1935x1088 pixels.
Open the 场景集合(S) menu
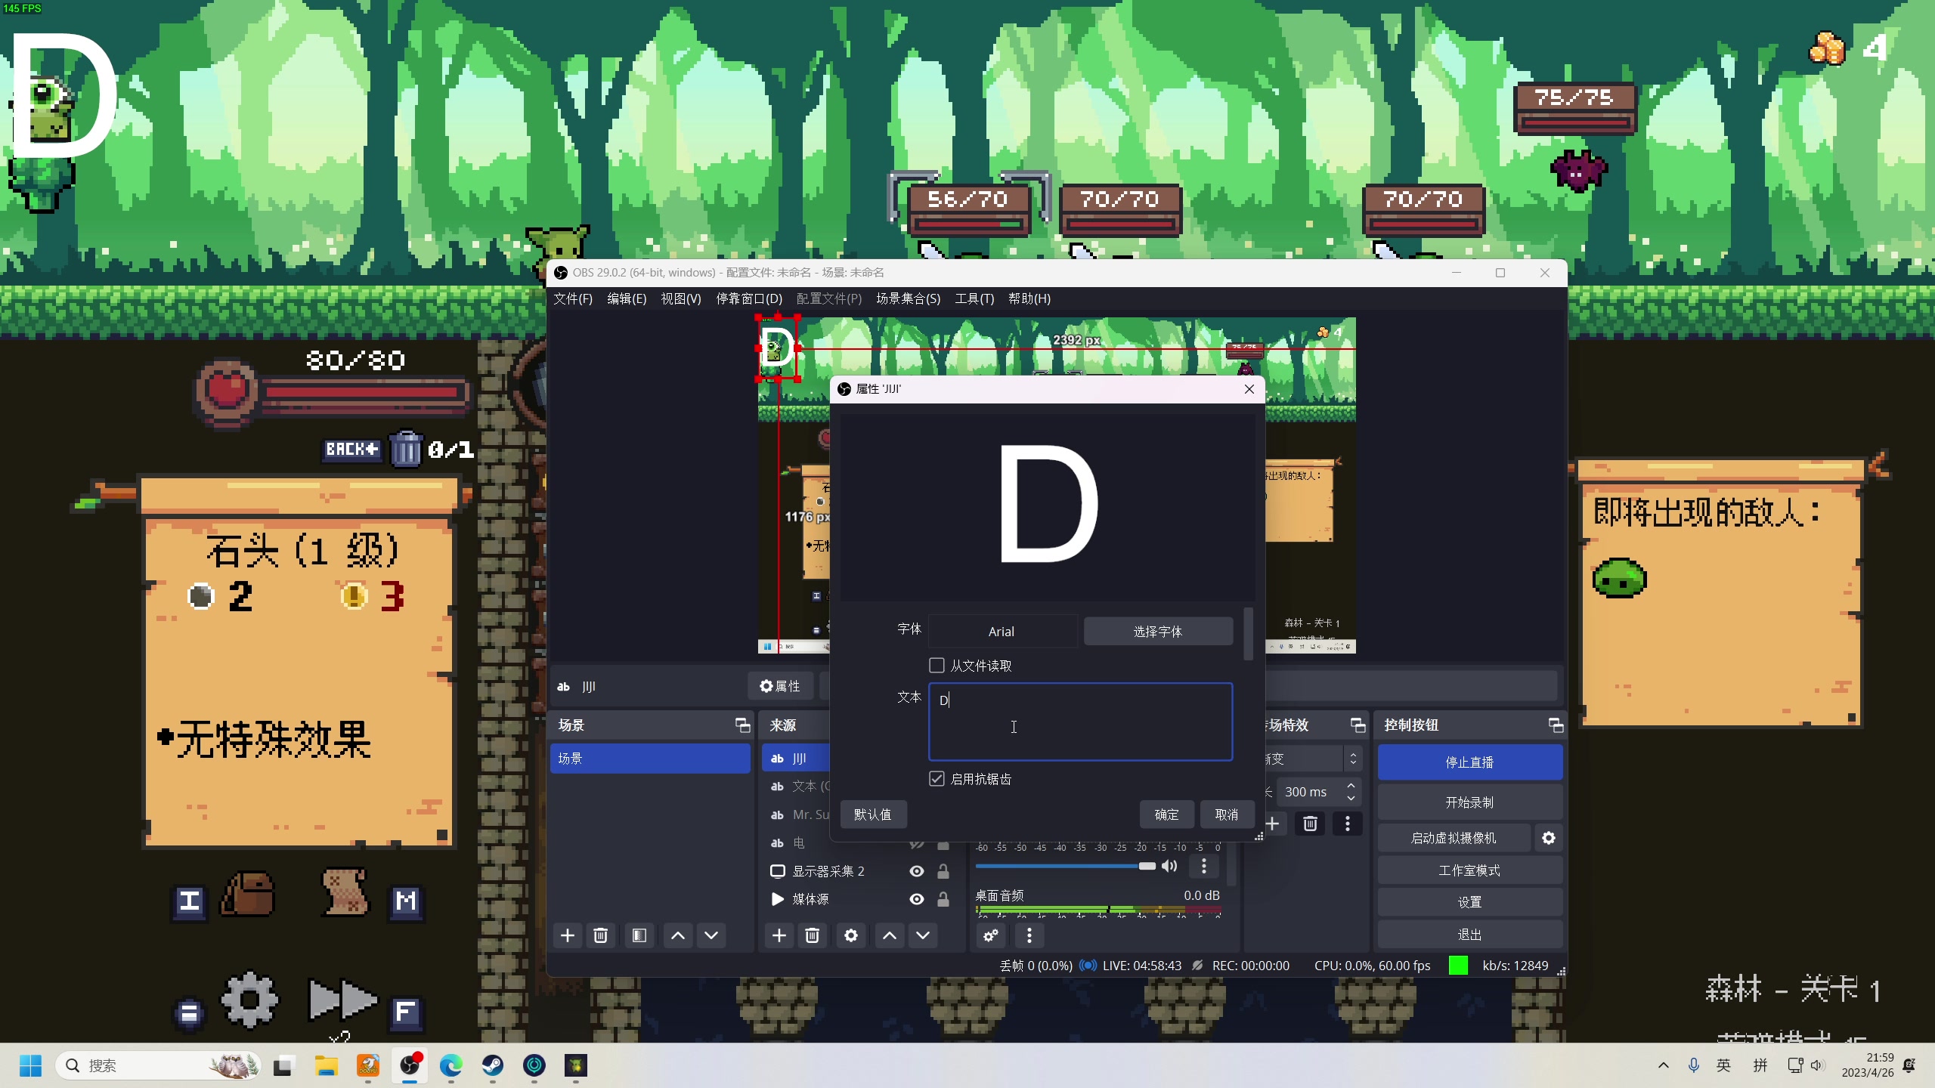[x=908, y=298]
